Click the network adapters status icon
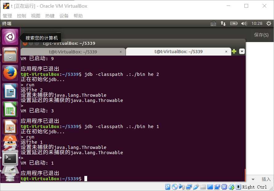The width and height of the screenshot is (274, 191). 189,187
